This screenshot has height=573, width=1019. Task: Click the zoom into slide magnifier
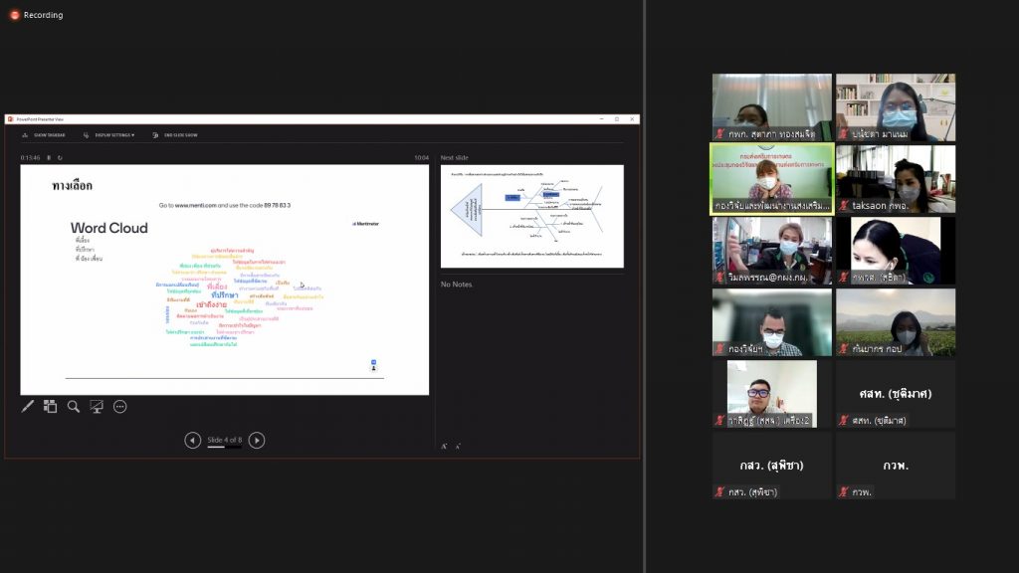[x=74, y=406]
